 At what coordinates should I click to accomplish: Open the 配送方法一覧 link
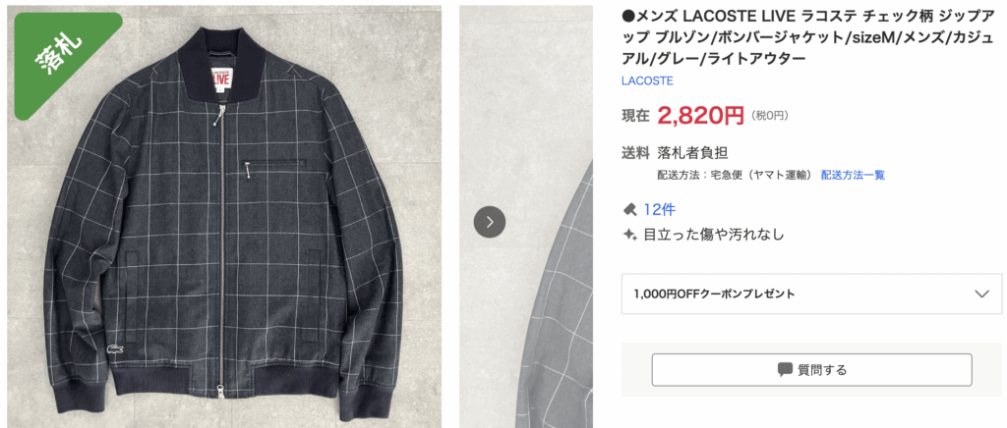[853, 175]
